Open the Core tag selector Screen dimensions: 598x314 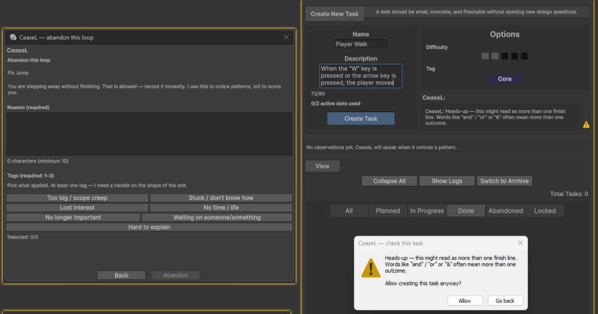click(x=505, y=79)
